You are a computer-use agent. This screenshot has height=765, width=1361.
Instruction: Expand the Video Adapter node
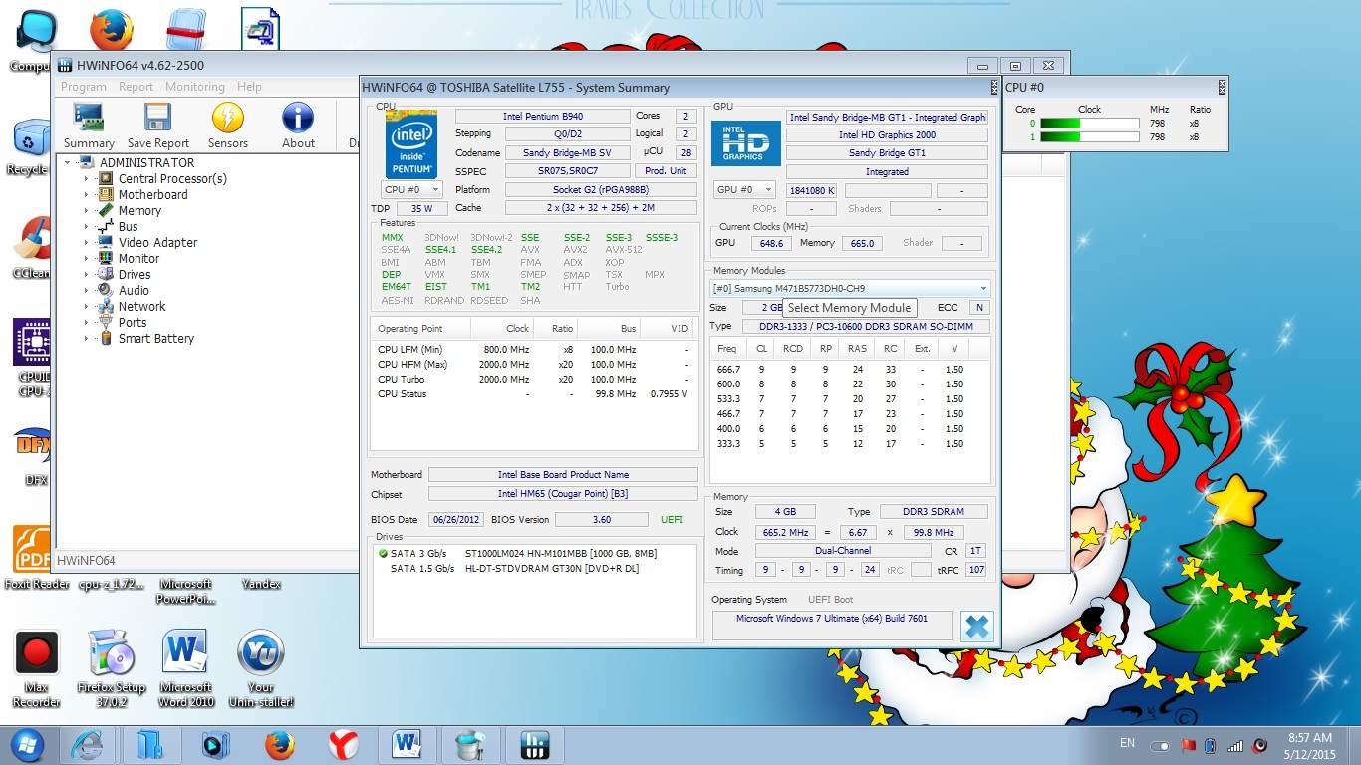[86, 243]
